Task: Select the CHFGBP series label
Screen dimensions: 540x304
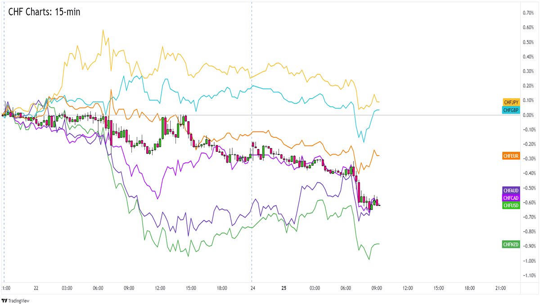Action: (x=511, y=110)
